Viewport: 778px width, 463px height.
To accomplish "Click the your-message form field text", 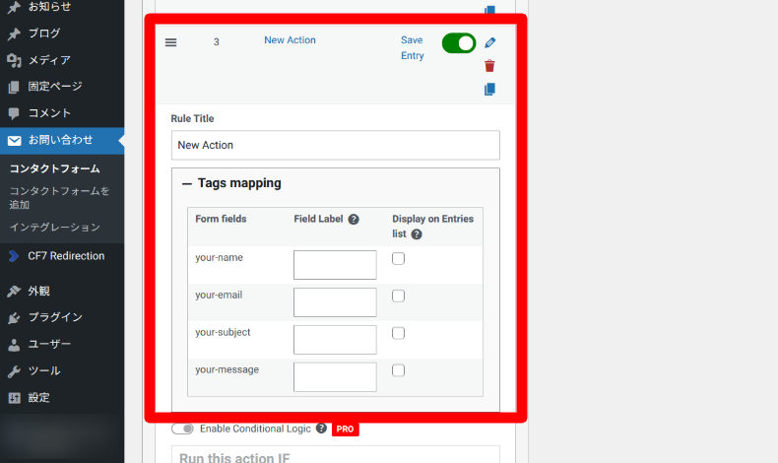I will pos(227,369).
